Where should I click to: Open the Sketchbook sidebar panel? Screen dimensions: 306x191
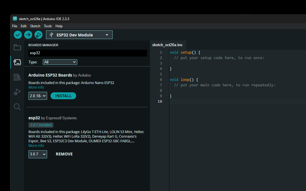[x=17, y=47]
